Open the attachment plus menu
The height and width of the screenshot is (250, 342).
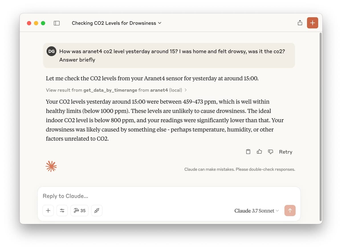point(48,211)
